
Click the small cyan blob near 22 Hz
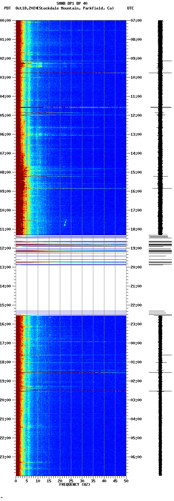pyautogui.click(x=65, y=223)
